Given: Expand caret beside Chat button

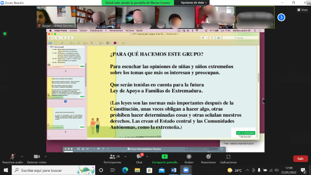Looking at the screenshot, I should tap(147, 157).
